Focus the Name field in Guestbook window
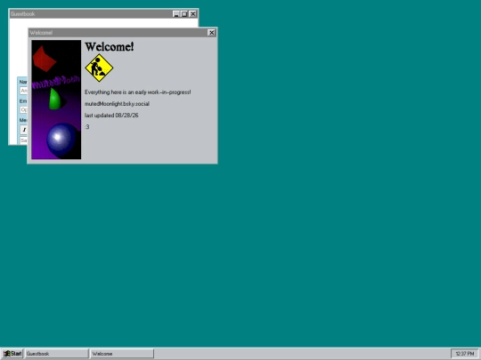The image size is (481, 360). click(24, 91)
